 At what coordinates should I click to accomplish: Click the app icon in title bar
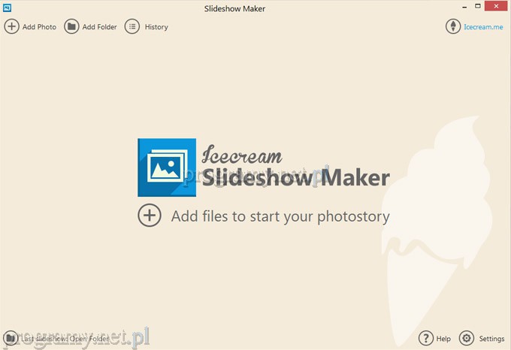tap(7, 8)
